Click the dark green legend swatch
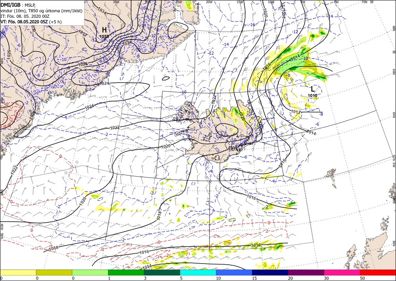The width and height of the screenshot is (396, 281). pos(162,272)
